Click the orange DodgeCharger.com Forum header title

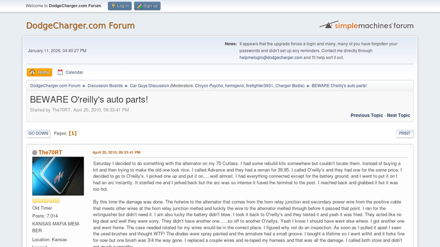click(80, 26)
